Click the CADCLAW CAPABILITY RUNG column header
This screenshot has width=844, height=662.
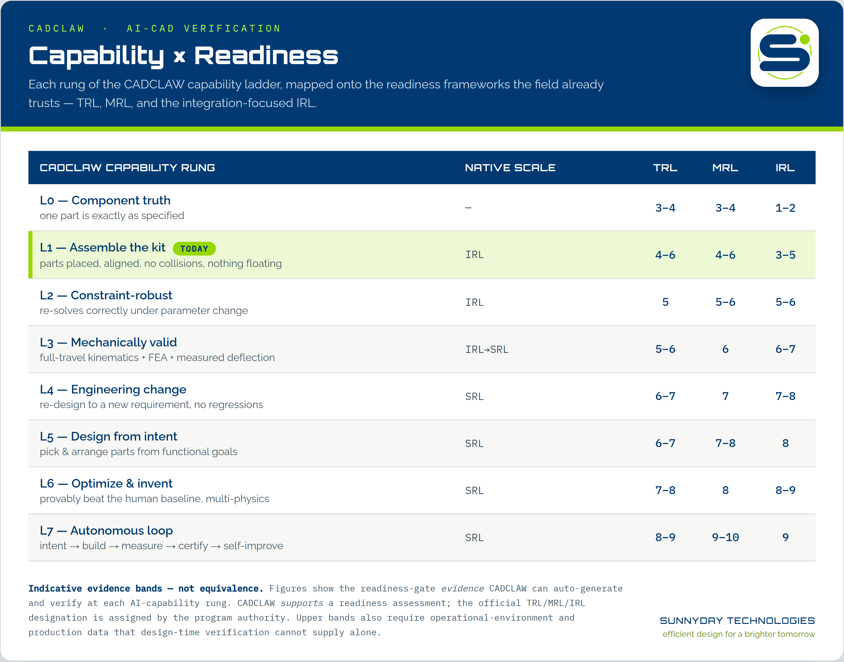point(127,168)
